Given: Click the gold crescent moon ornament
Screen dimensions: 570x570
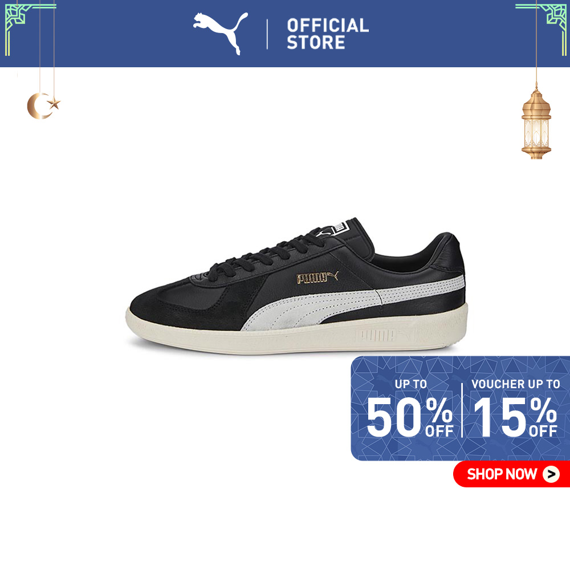Looking at the screenshot, I should [38, 106].
